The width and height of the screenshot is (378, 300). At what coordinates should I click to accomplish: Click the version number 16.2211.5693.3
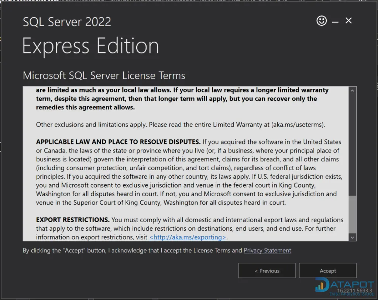(354, 291)
